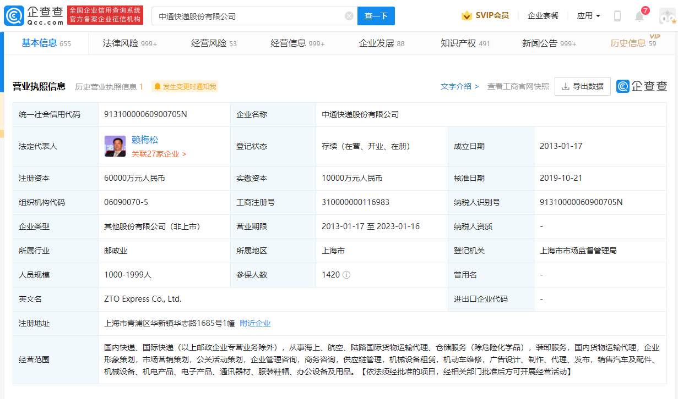Image resolution: width=678 pixels, height=399 pixels.
Task: Click the info icon next to 1420
Action: point(346,275)
